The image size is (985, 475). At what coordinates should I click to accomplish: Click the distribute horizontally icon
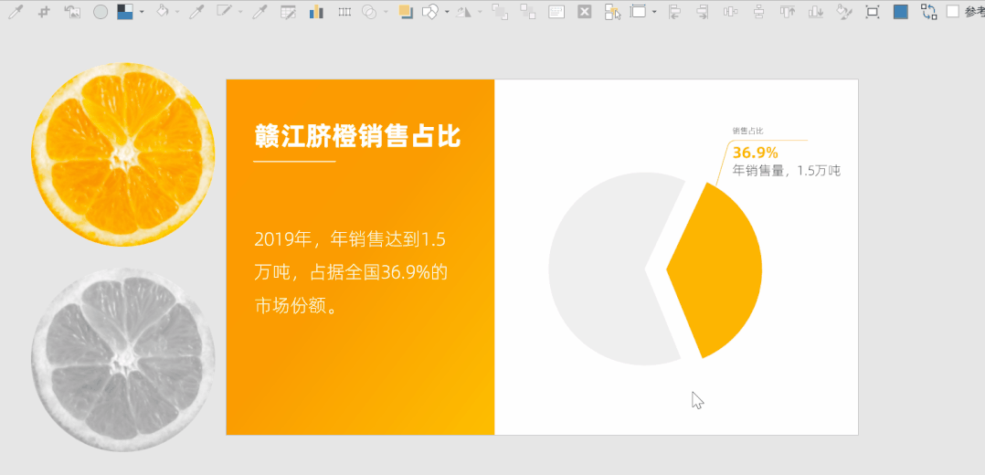[730, 11]
